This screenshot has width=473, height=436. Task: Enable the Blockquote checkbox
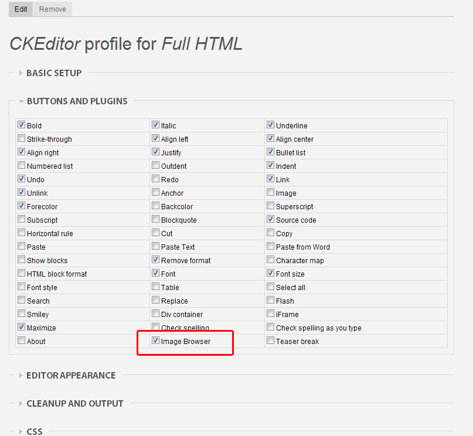pos(156,219)
